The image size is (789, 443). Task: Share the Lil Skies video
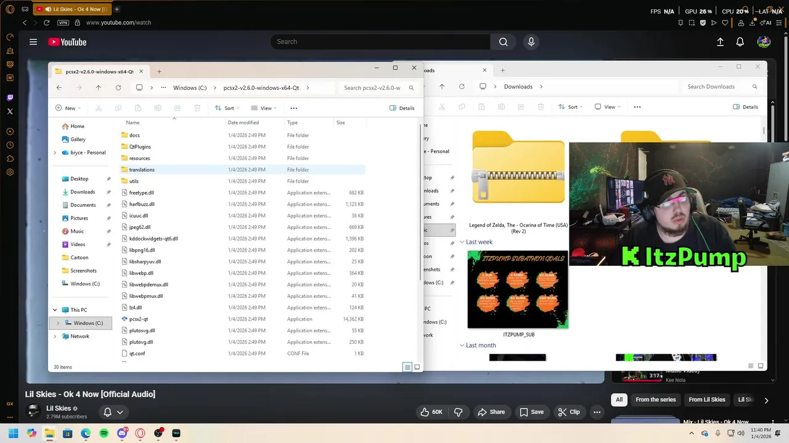coord(491,412)
